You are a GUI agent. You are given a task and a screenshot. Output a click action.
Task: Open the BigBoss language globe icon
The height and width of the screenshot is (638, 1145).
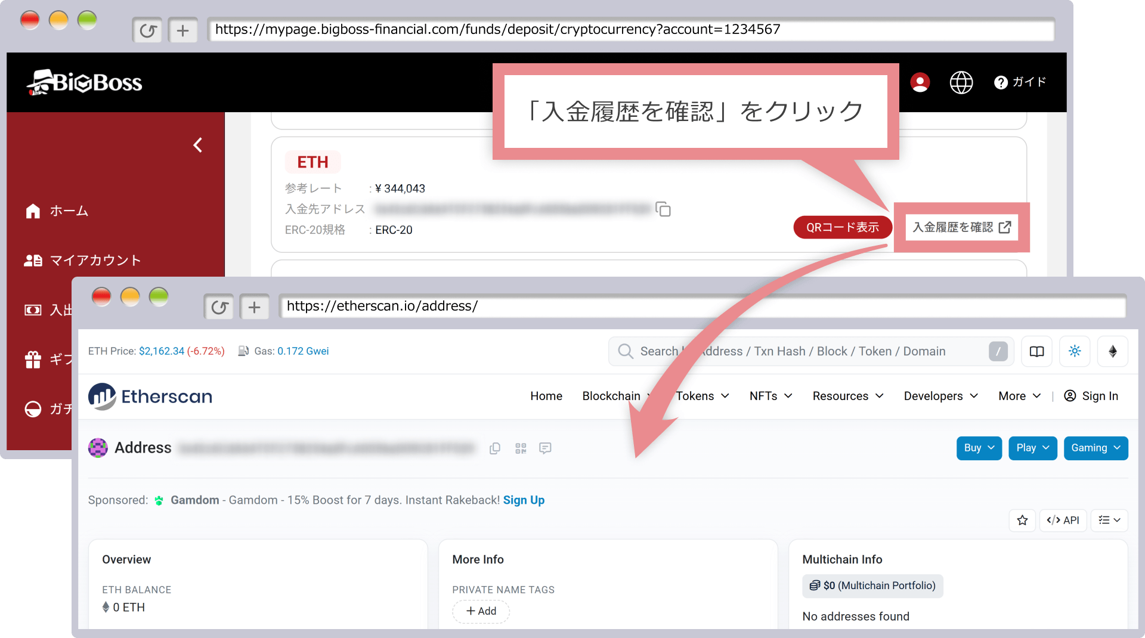click(x=961, y=82)
